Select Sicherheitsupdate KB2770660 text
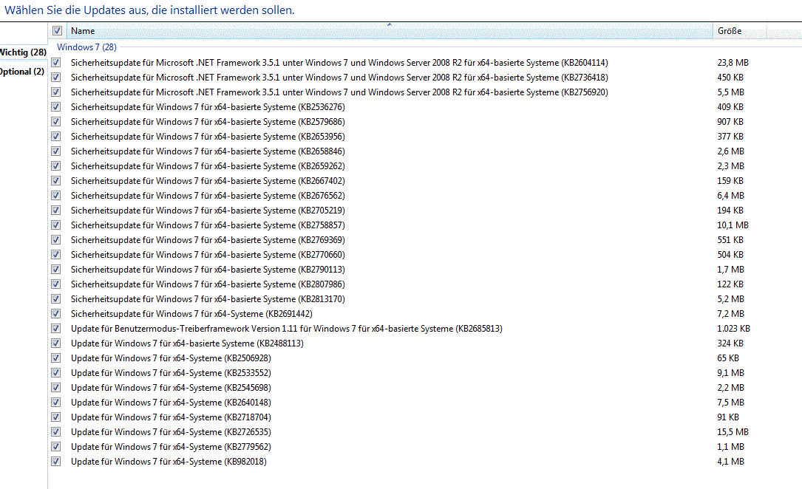 (x=208, y=254)
